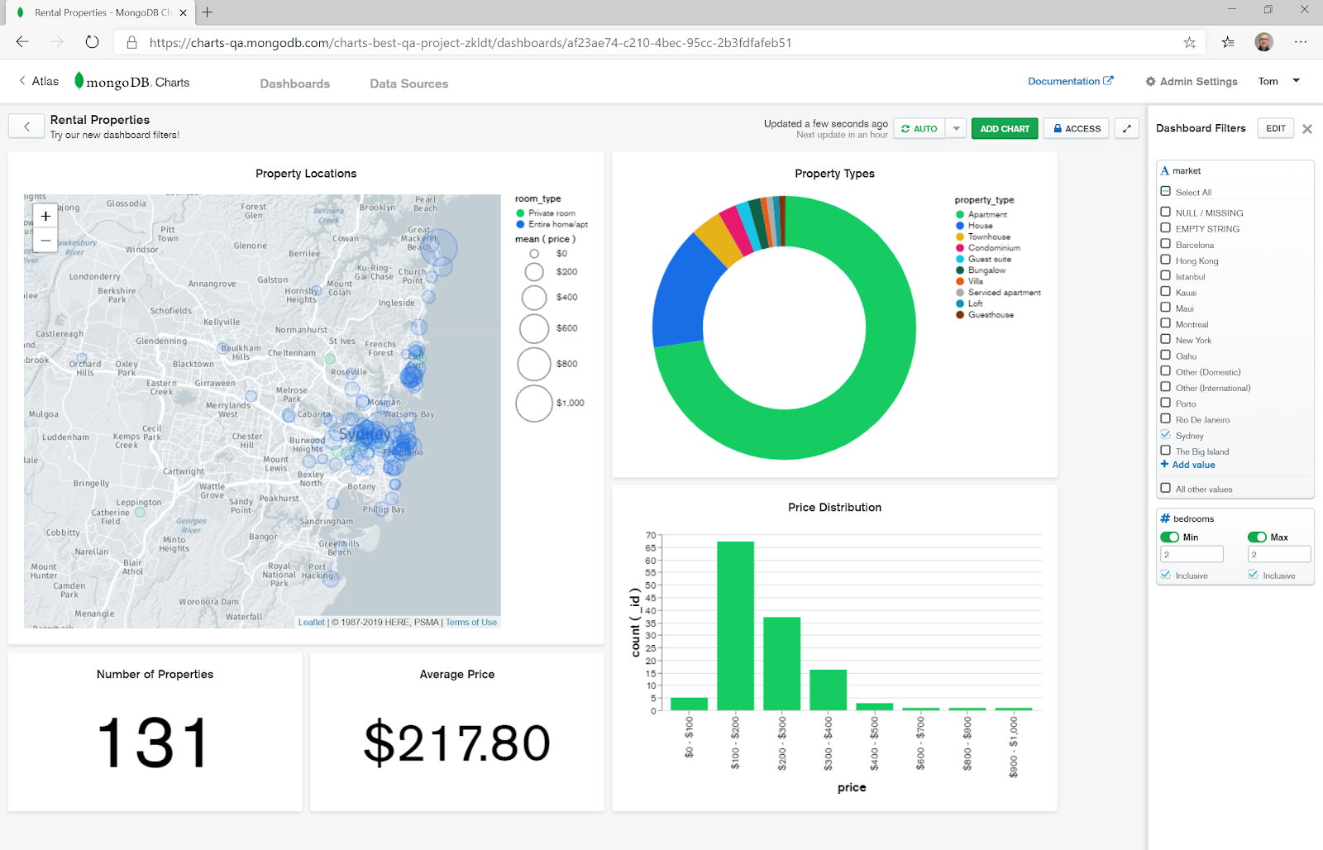Click the Average Price value $217.80
This screenshot has height=850, width=1323.
(x=456, y=742)
